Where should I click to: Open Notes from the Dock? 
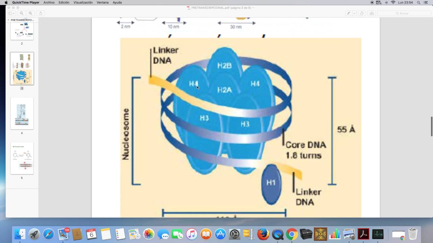pos(106,234)
